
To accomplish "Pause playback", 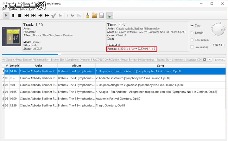I will [x=13, y=15].
